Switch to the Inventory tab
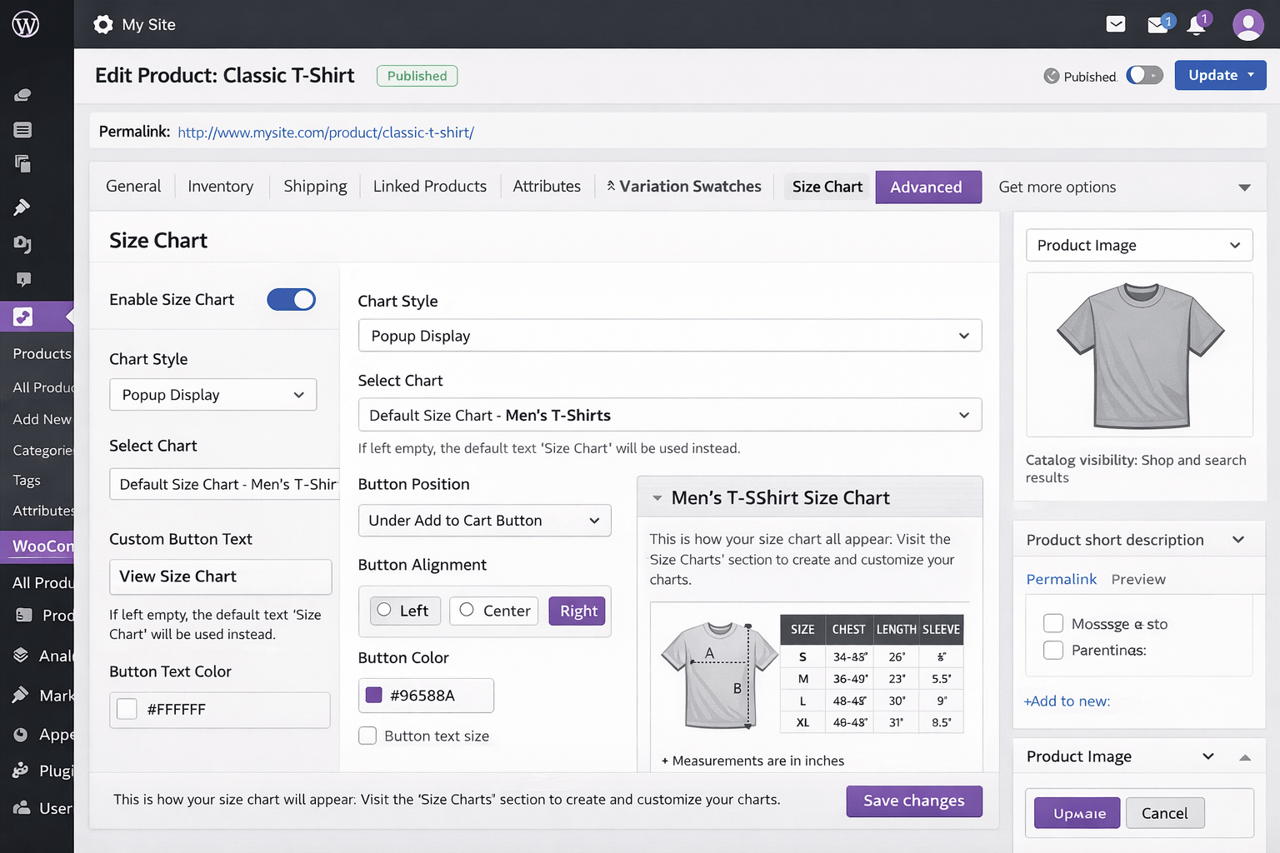 click(220, 186)
